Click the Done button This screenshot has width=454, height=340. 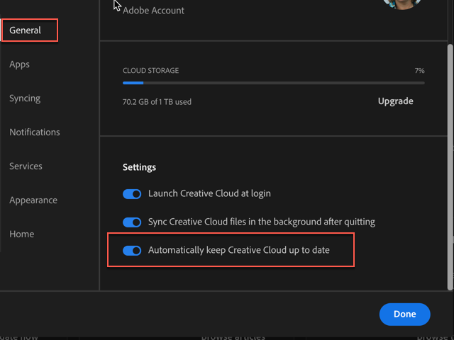pos(405,314)
